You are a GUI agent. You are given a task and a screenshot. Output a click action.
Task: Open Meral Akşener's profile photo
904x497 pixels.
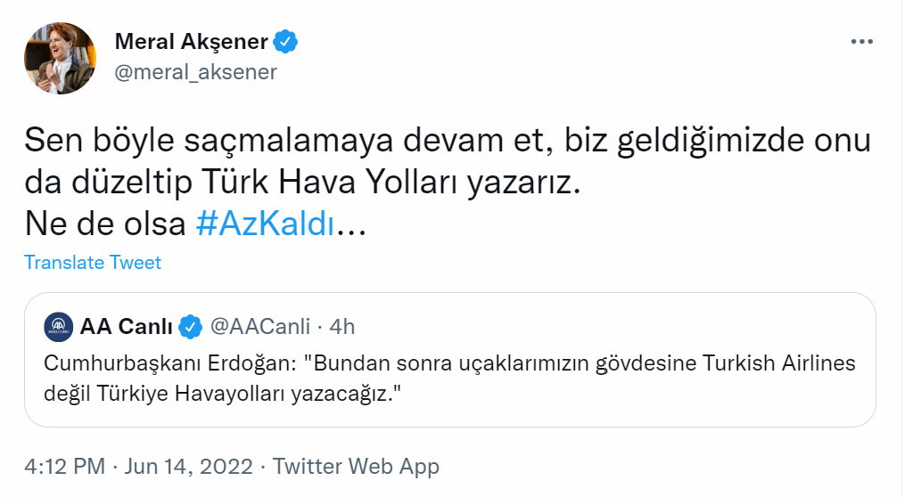click(60, 58)
